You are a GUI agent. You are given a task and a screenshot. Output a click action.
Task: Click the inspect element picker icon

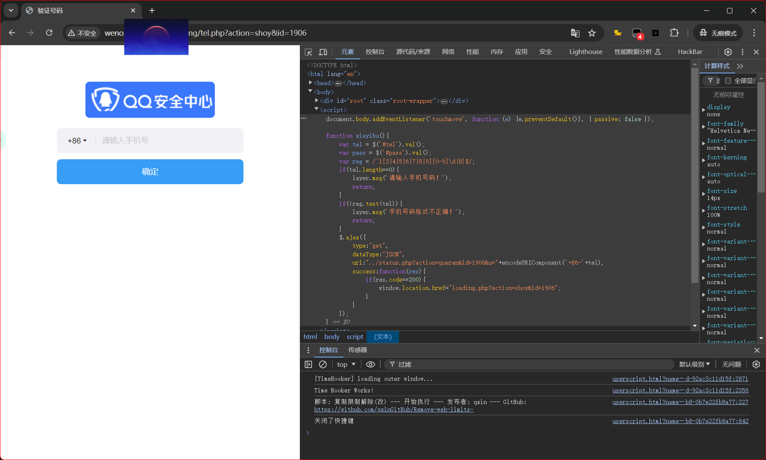308,52
